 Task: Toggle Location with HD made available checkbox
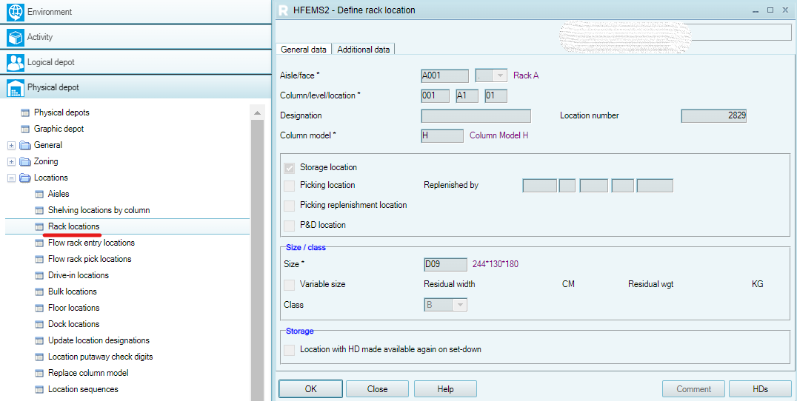click(x=289, y=350)
